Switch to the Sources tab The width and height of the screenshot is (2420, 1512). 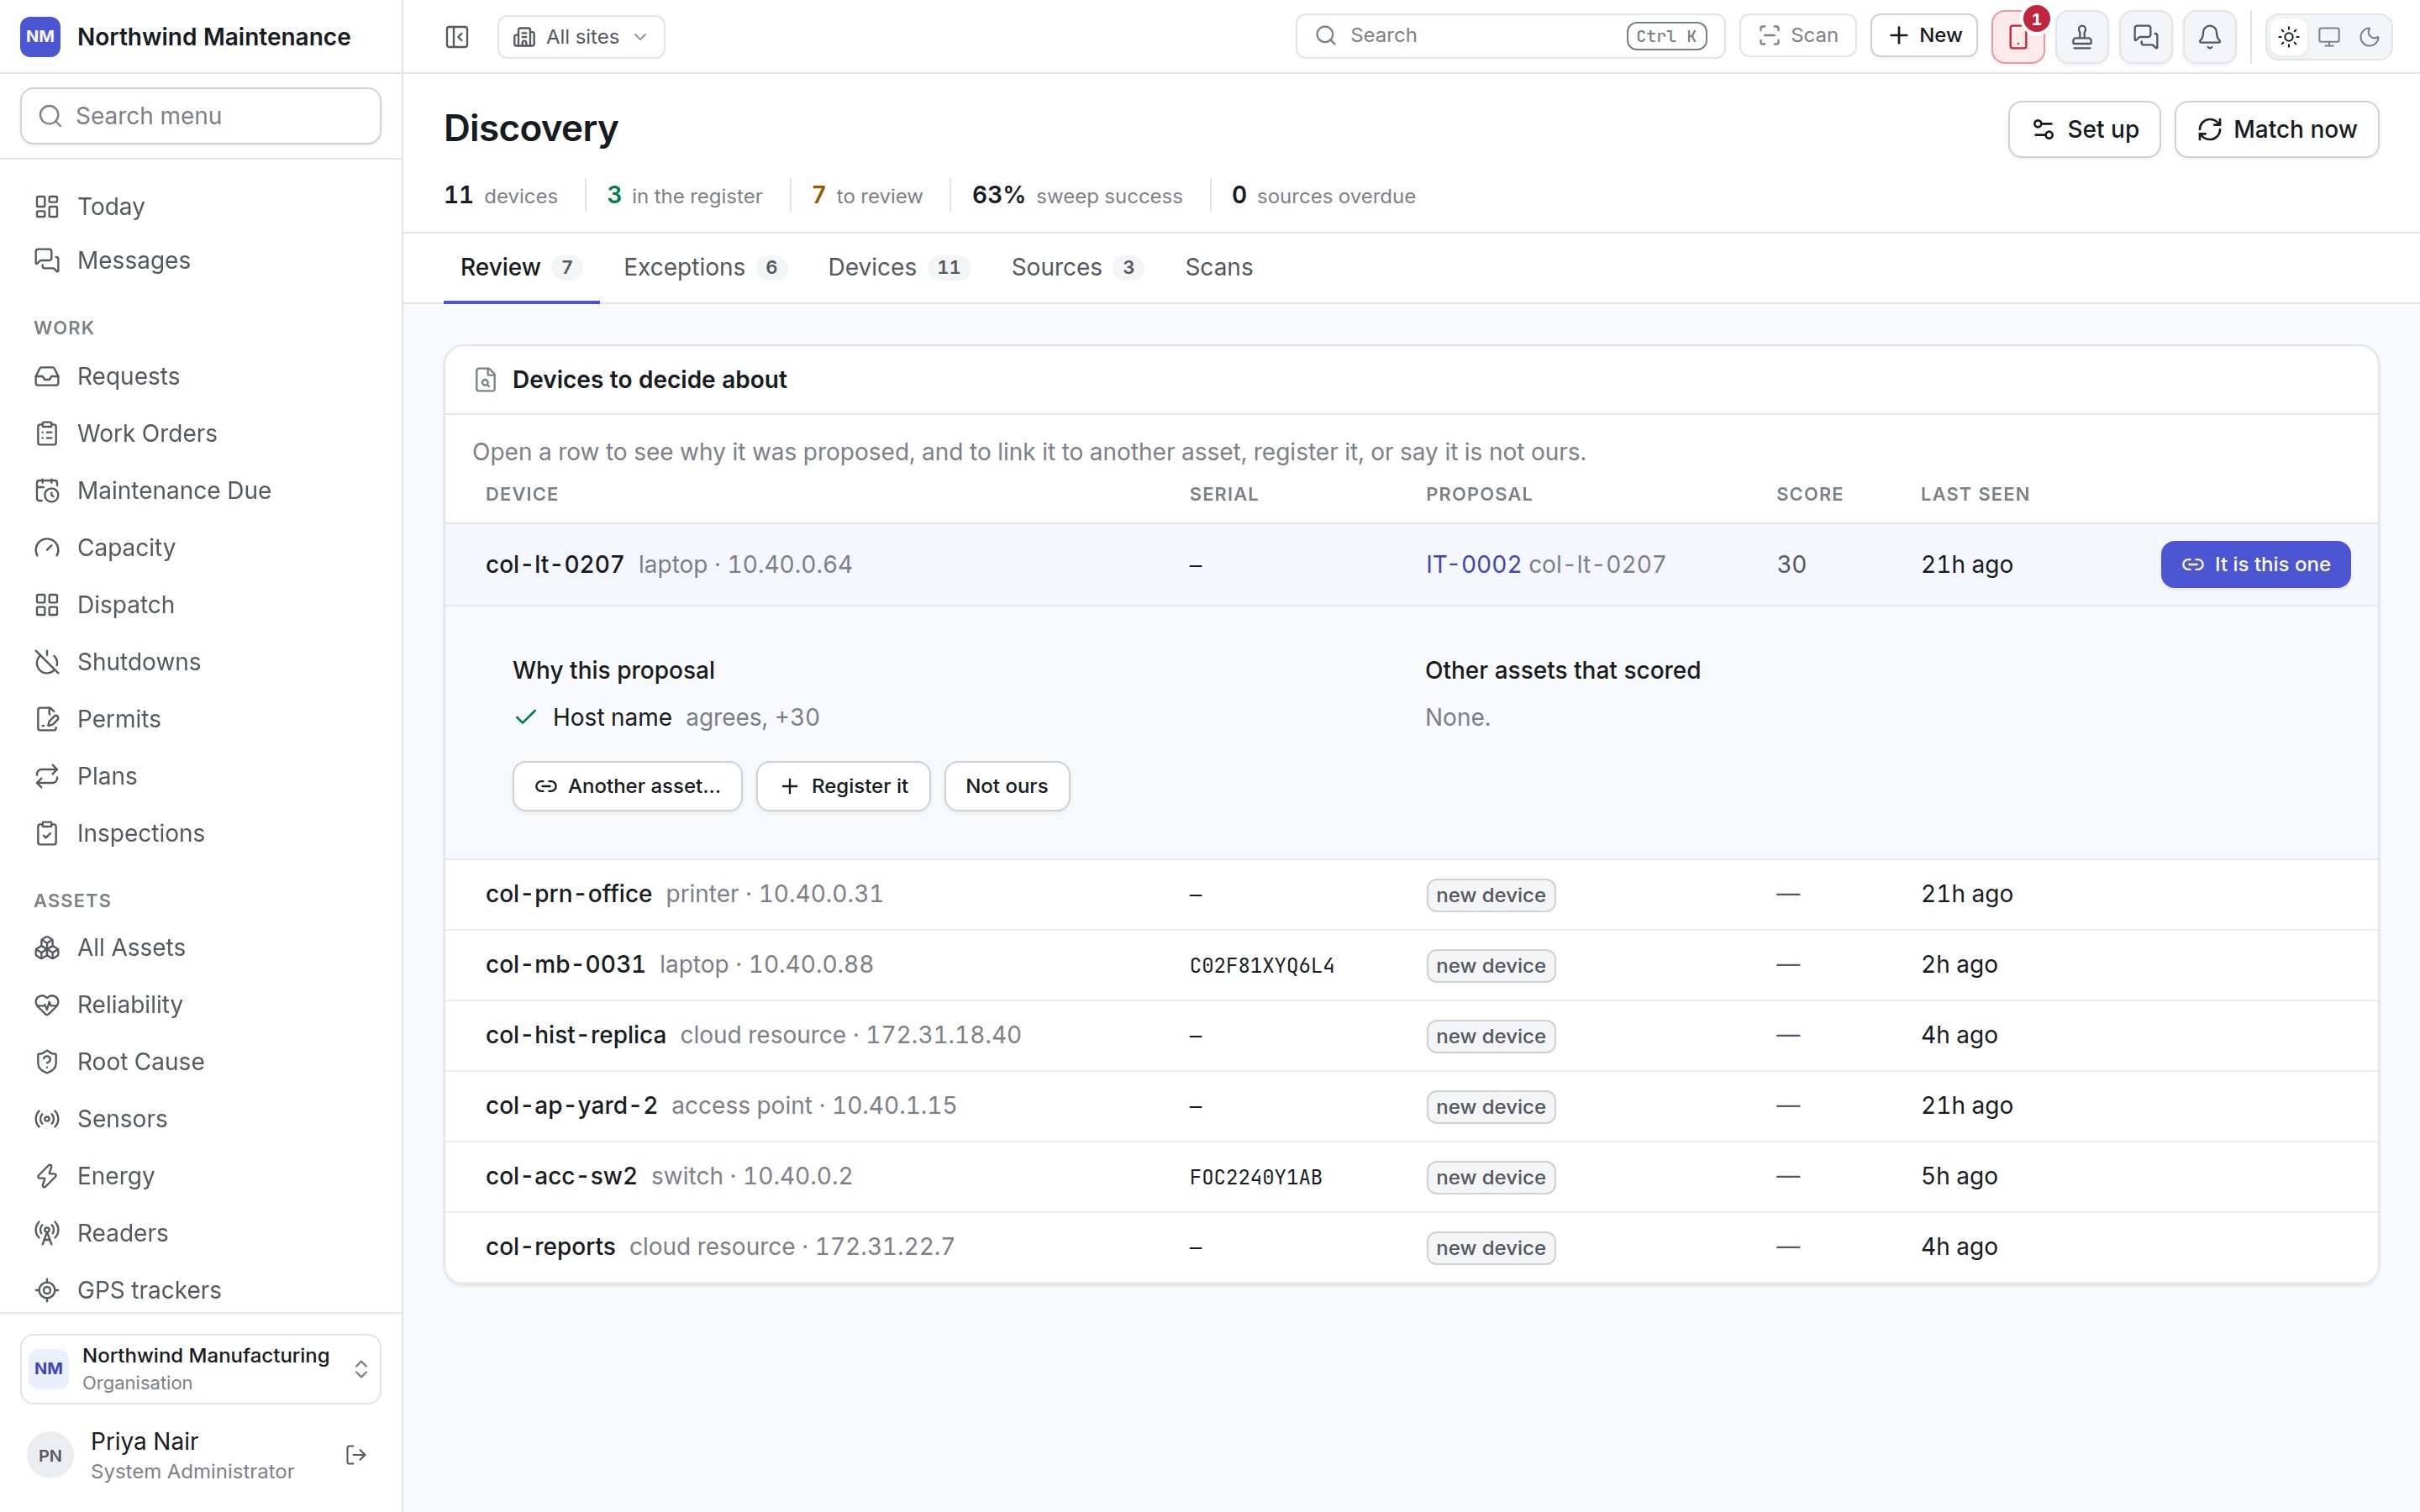[1076, 267]
